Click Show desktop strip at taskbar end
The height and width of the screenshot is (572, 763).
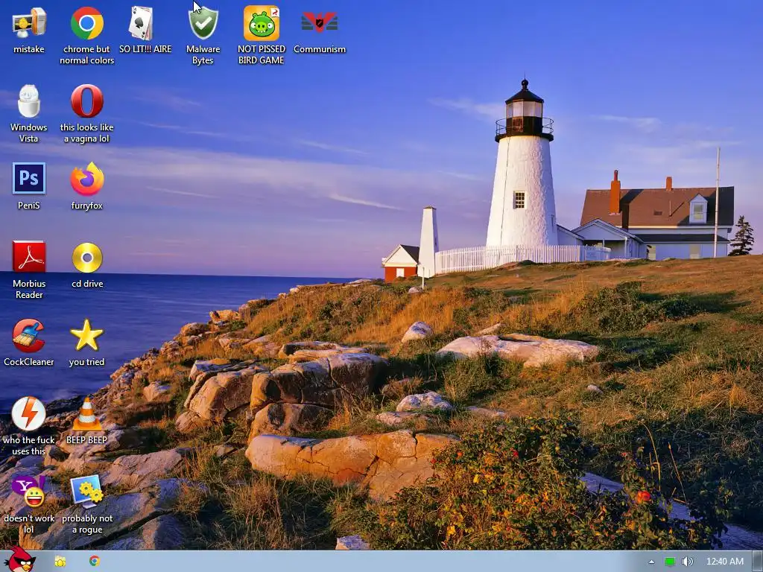[758, 562]
